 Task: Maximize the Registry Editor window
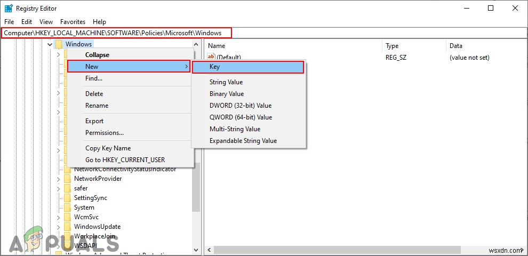491,9
